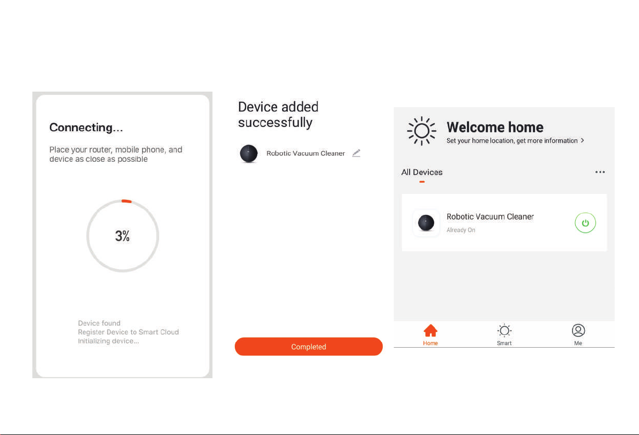Click the sun weather icon by Welcome home
Image resolution: width=639 pixels, height=435 pixels.
(x=421, y=131)
